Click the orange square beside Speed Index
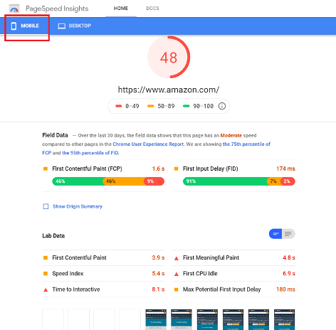 click(46, 274)
